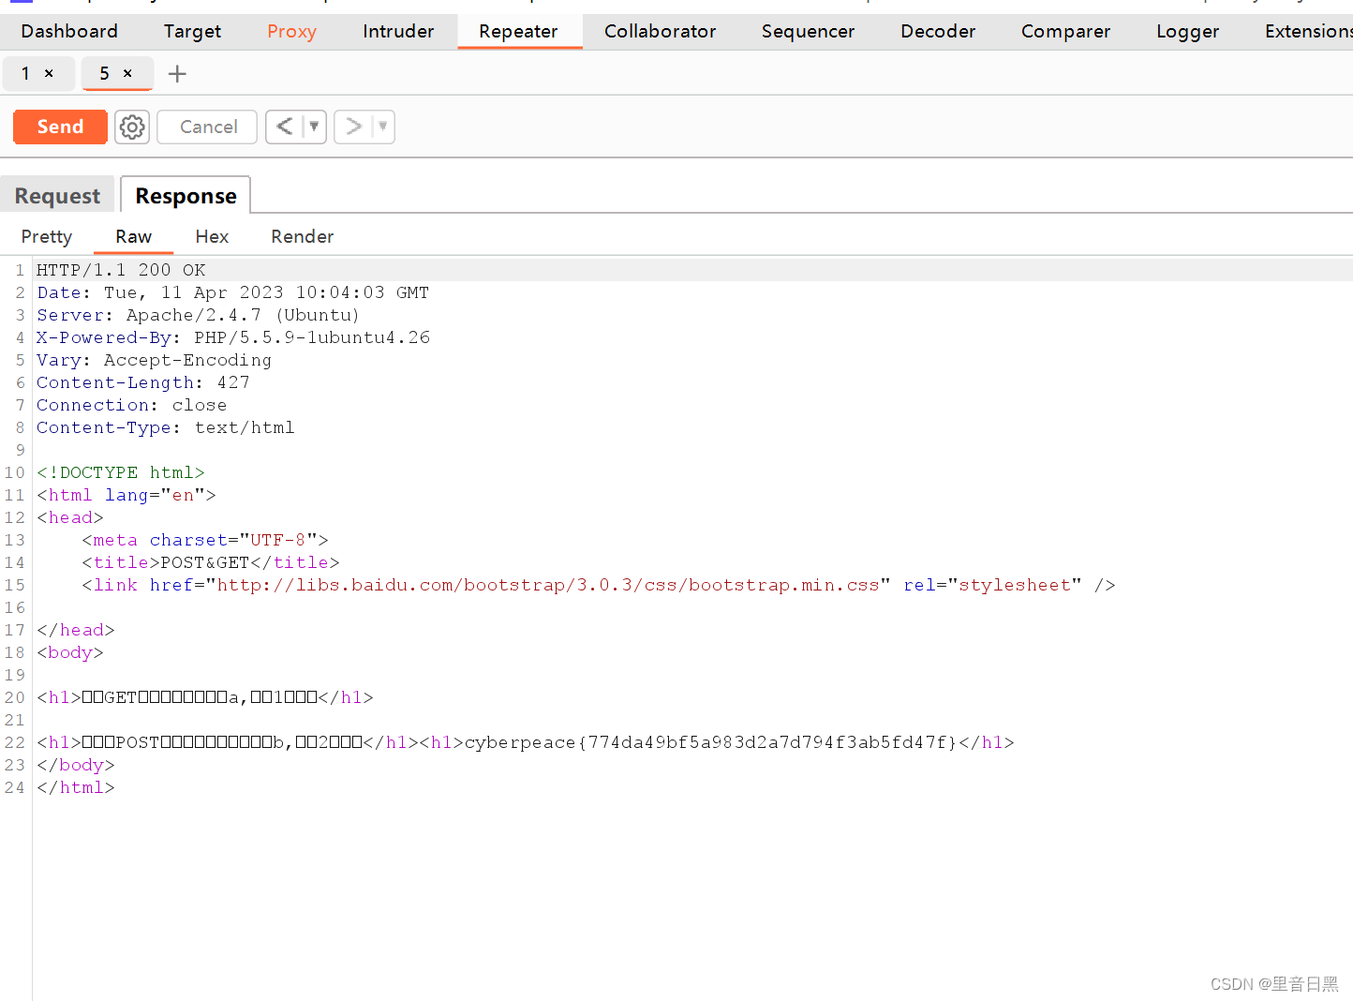
Task: Close Repeater tab 5
Action: pyautogui.click(x=127, y=73)
